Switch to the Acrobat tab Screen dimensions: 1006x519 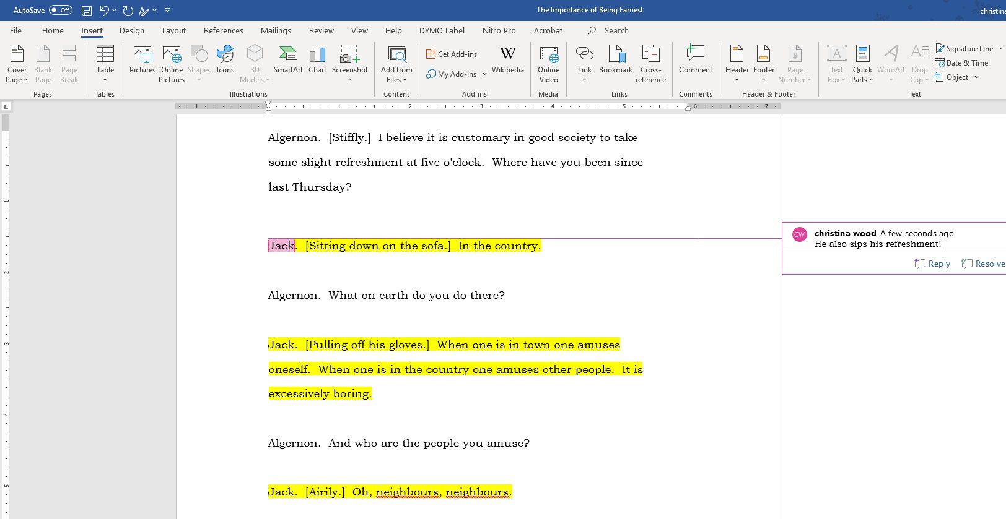point(548,30)
